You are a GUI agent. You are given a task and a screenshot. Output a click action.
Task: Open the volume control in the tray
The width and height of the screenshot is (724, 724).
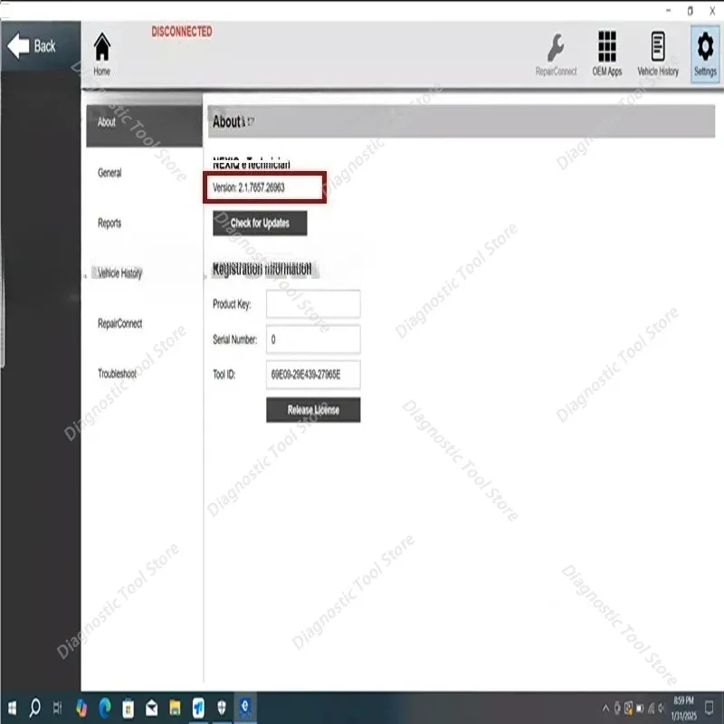click(662, 708)
